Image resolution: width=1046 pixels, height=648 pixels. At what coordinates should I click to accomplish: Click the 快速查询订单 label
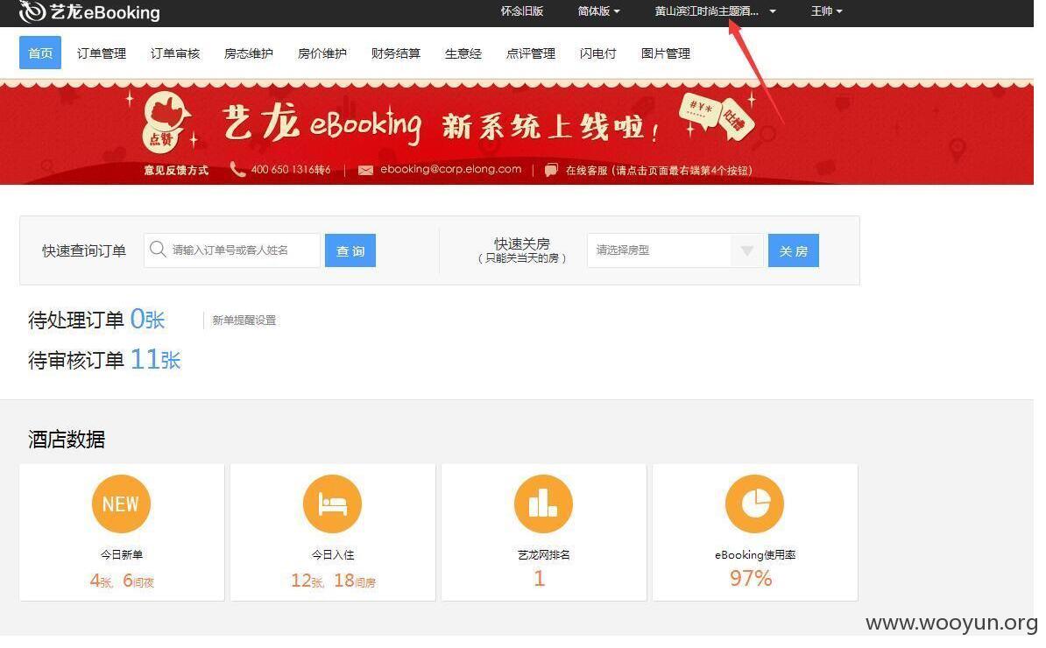83,251
